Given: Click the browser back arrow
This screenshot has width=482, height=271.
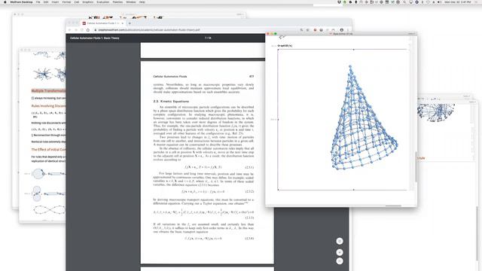Looking at the screenshot, I should (x=69, y=30).
